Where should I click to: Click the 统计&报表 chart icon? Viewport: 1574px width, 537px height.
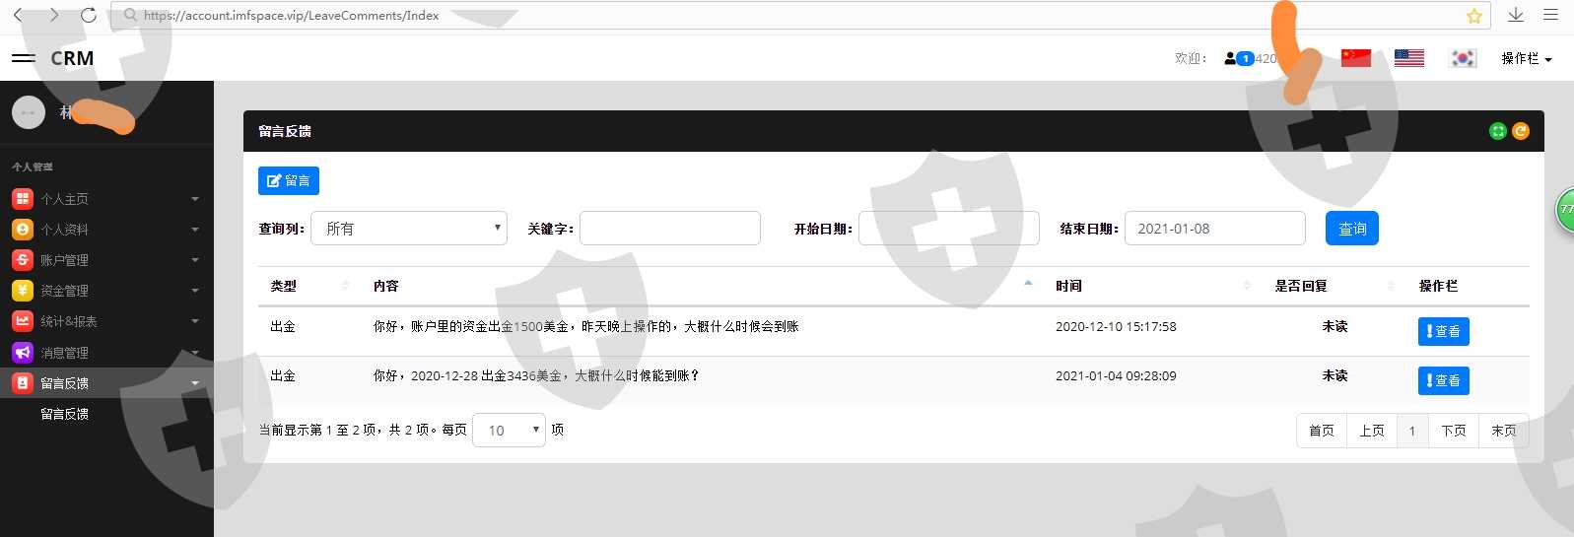click(x=23, y=321)
